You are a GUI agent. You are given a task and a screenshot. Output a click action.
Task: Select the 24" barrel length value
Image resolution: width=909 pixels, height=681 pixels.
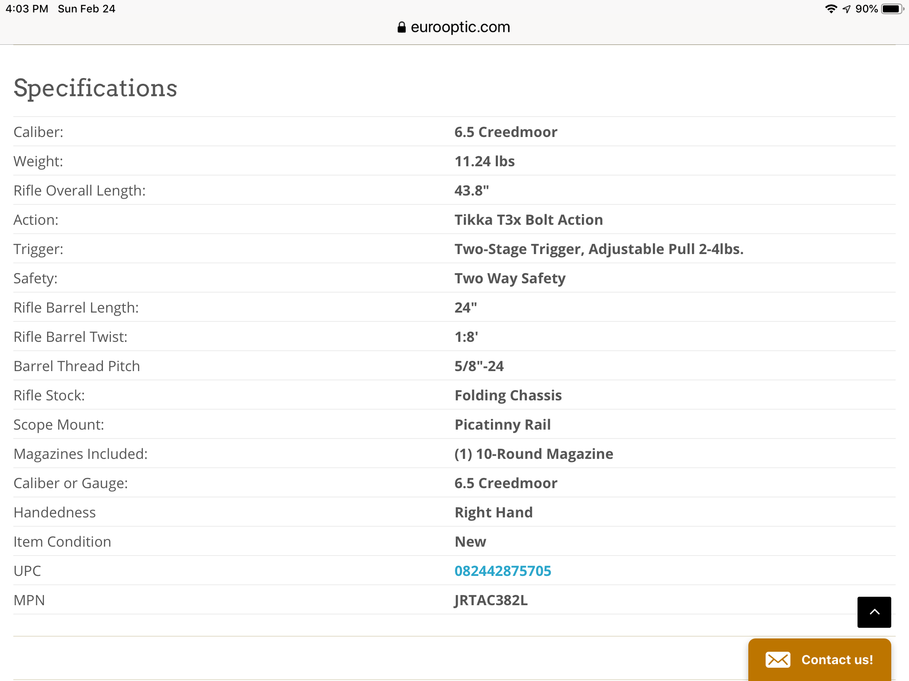[466, 307]
